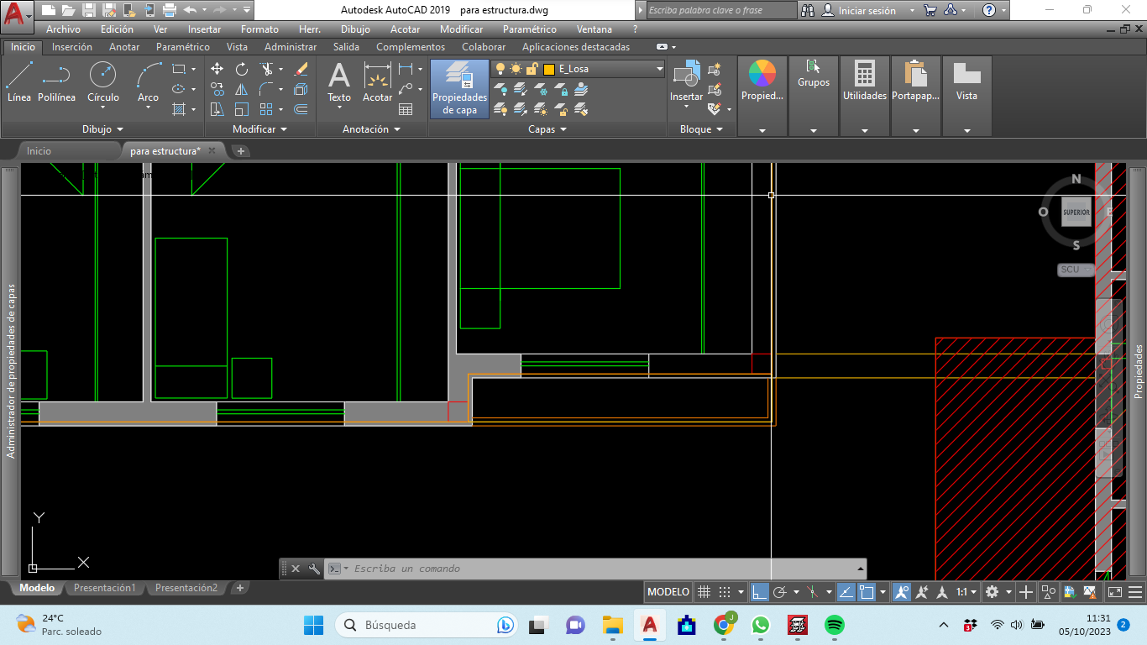The height and width of the screenshot is (645, 1147).
Task: Select the Erase (eraser) tool
Action: tap(301, 69)
